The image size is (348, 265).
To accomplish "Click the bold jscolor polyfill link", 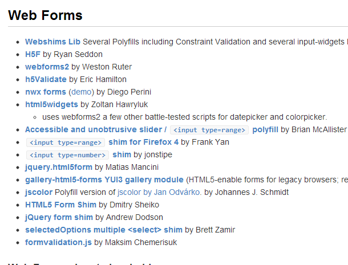I will pos(38,192).
